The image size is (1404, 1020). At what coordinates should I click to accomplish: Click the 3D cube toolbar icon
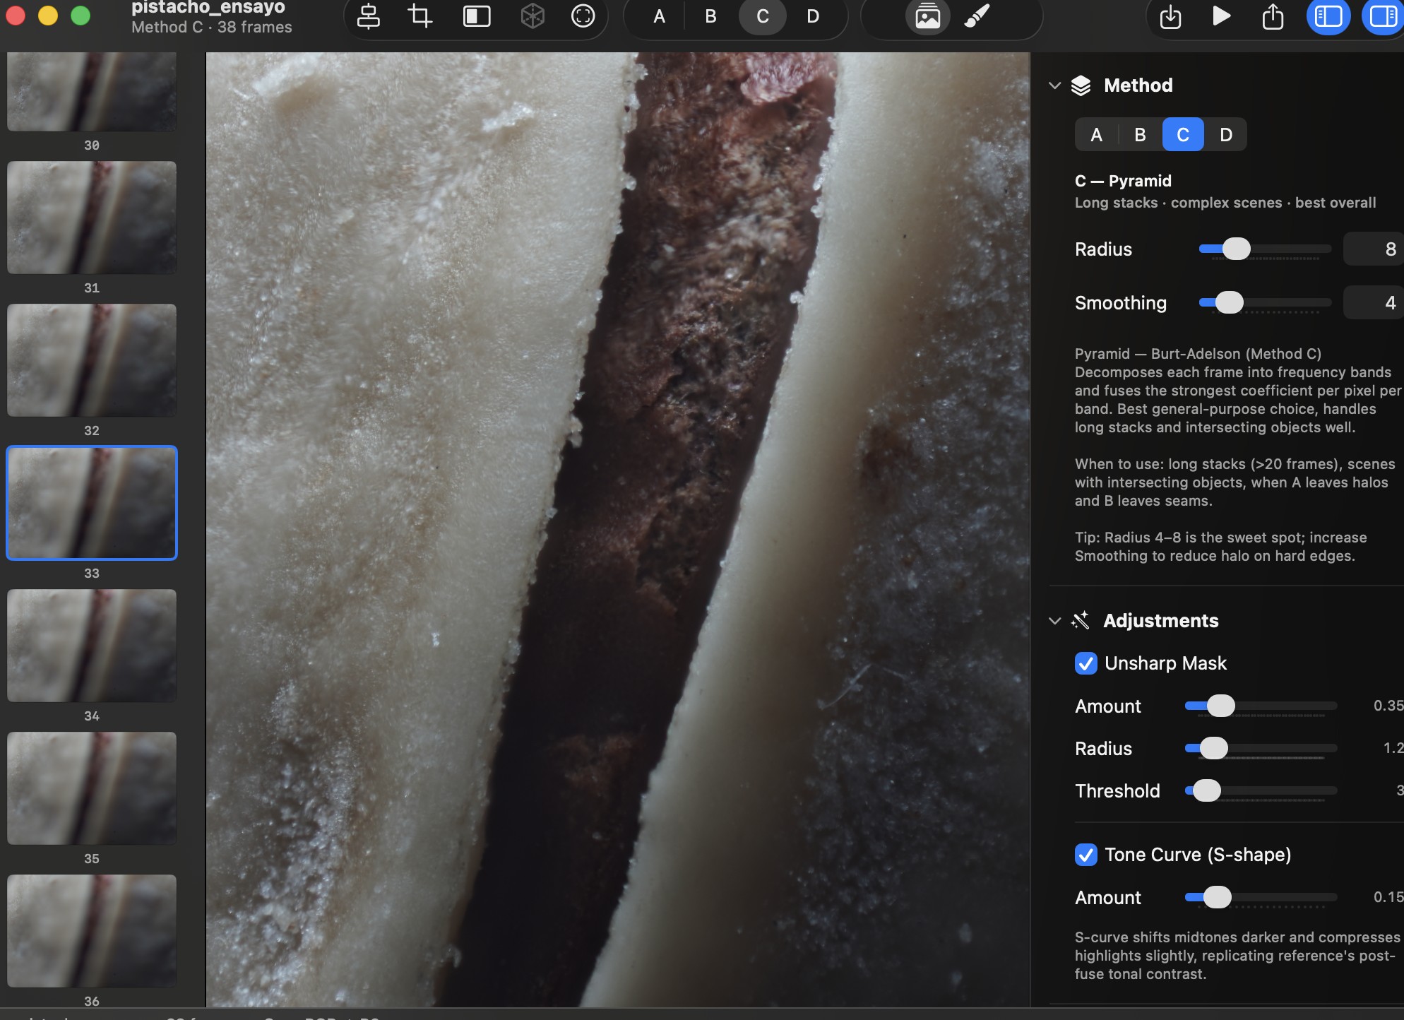coord(533,16)
